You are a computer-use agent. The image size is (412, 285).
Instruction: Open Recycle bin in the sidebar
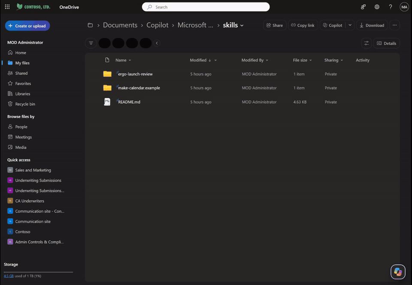(x=25, y=104)
